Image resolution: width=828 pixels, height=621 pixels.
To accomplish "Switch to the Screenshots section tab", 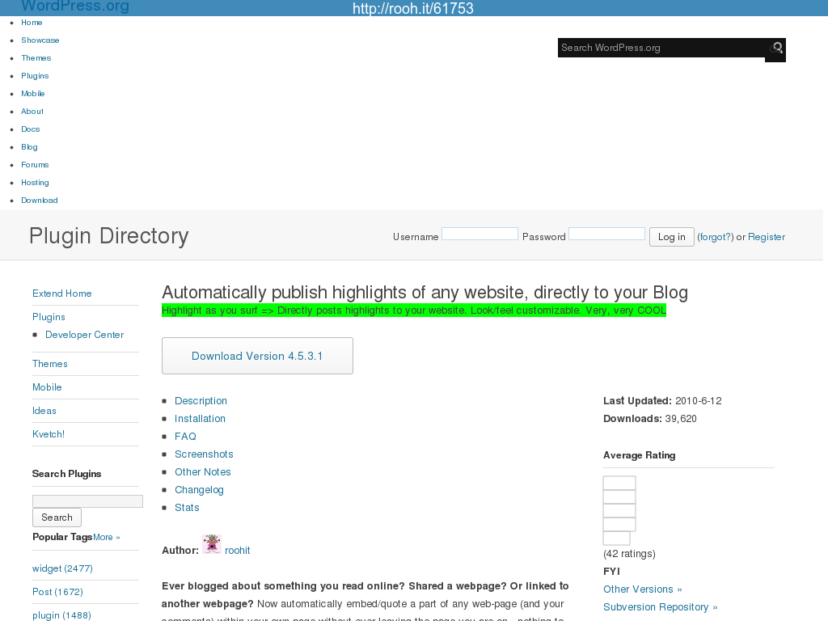I will click(204, 454).
